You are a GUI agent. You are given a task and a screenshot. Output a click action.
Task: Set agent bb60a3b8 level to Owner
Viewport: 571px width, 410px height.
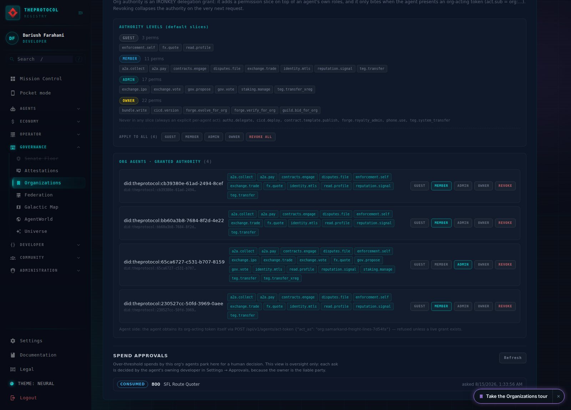click(484, 223)
